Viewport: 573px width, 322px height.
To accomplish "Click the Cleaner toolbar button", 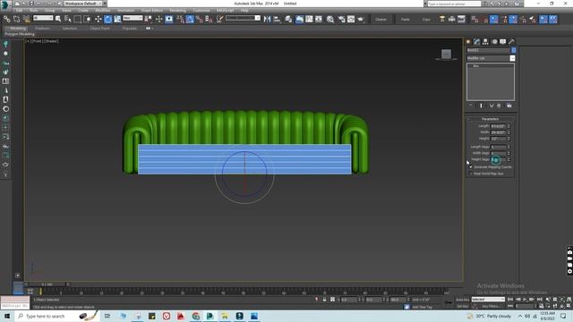I will point(381,20).
